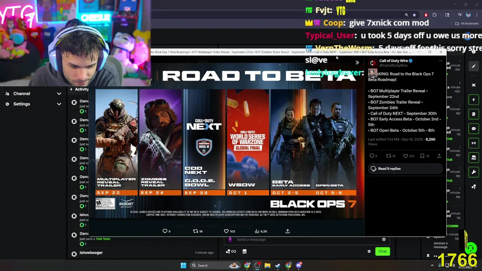482x271 pixels.
Task: Click Coop username in chat overlay
Action: coord(334,23)
